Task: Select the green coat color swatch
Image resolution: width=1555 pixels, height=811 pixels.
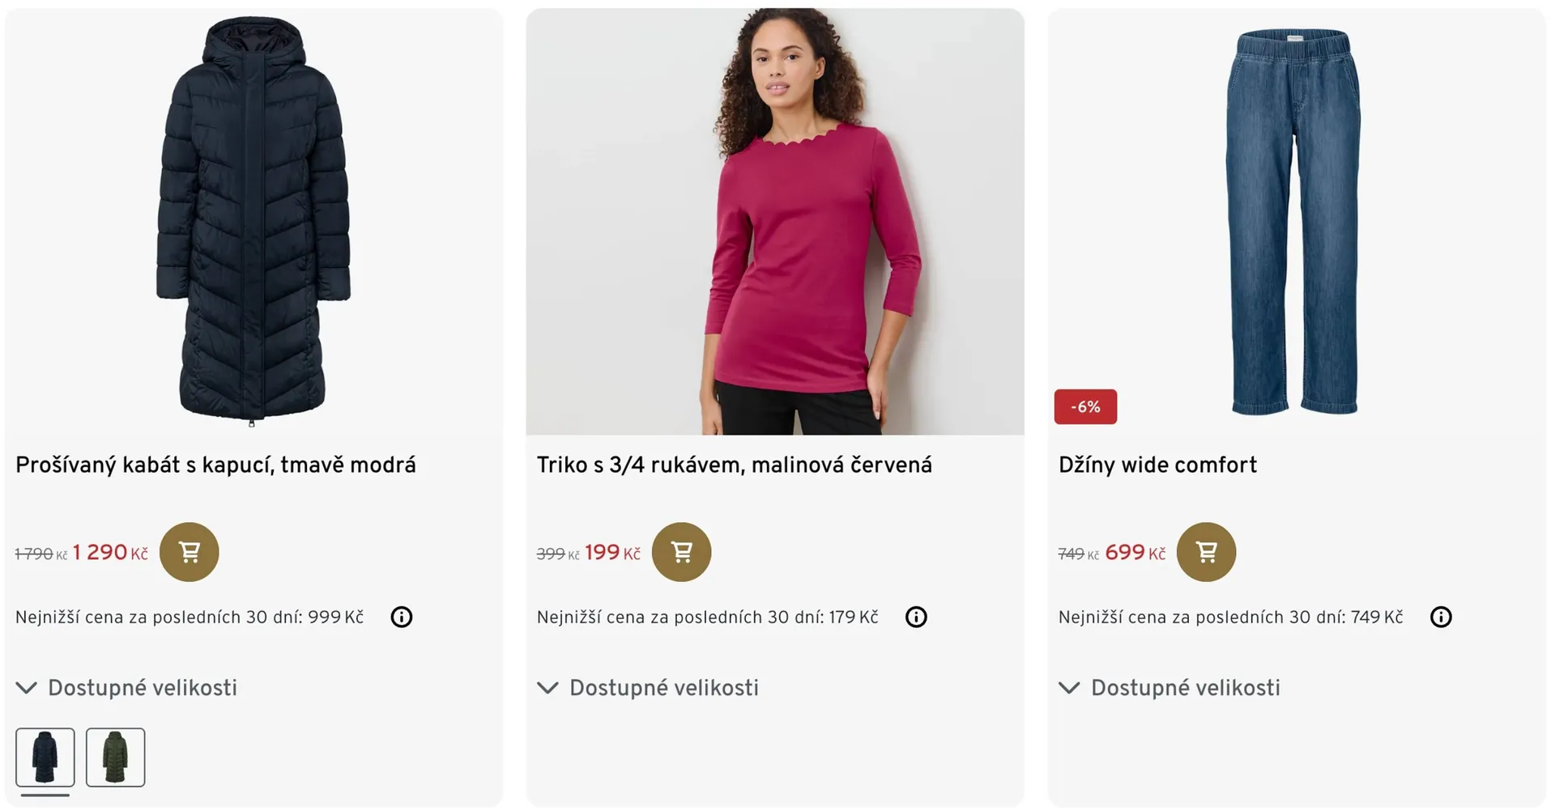Action: coord(116,758)
